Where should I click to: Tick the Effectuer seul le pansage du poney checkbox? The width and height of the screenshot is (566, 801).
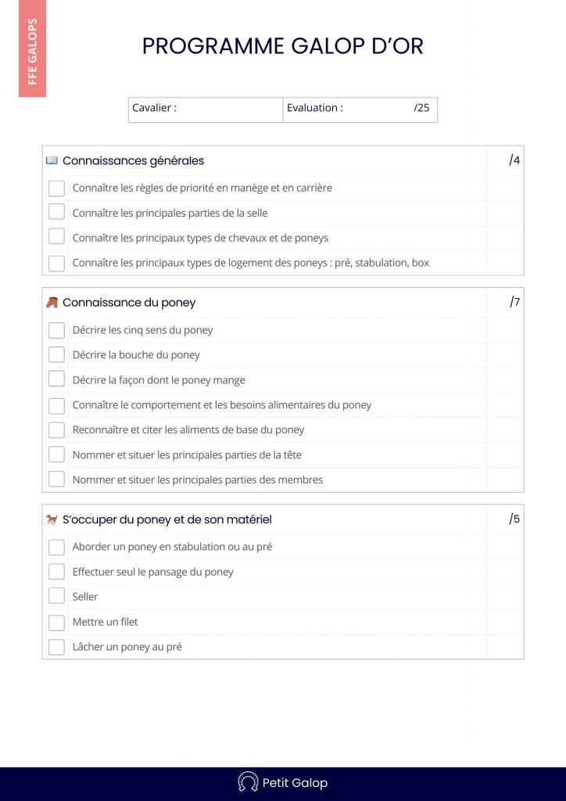click(x=56, y=571)
